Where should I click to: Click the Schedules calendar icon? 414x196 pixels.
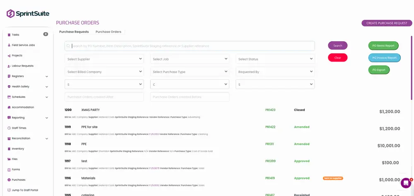tap(9, 97)
